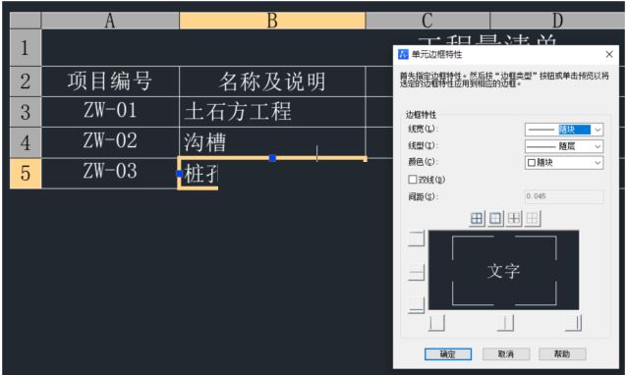Click the top middle grip of cell B5
The height and width of the screenshot is (375, 626).
(272, 158)
